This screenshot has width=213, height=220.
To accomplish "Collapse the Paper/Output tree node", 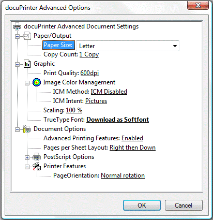I will (x=17, y=36).
